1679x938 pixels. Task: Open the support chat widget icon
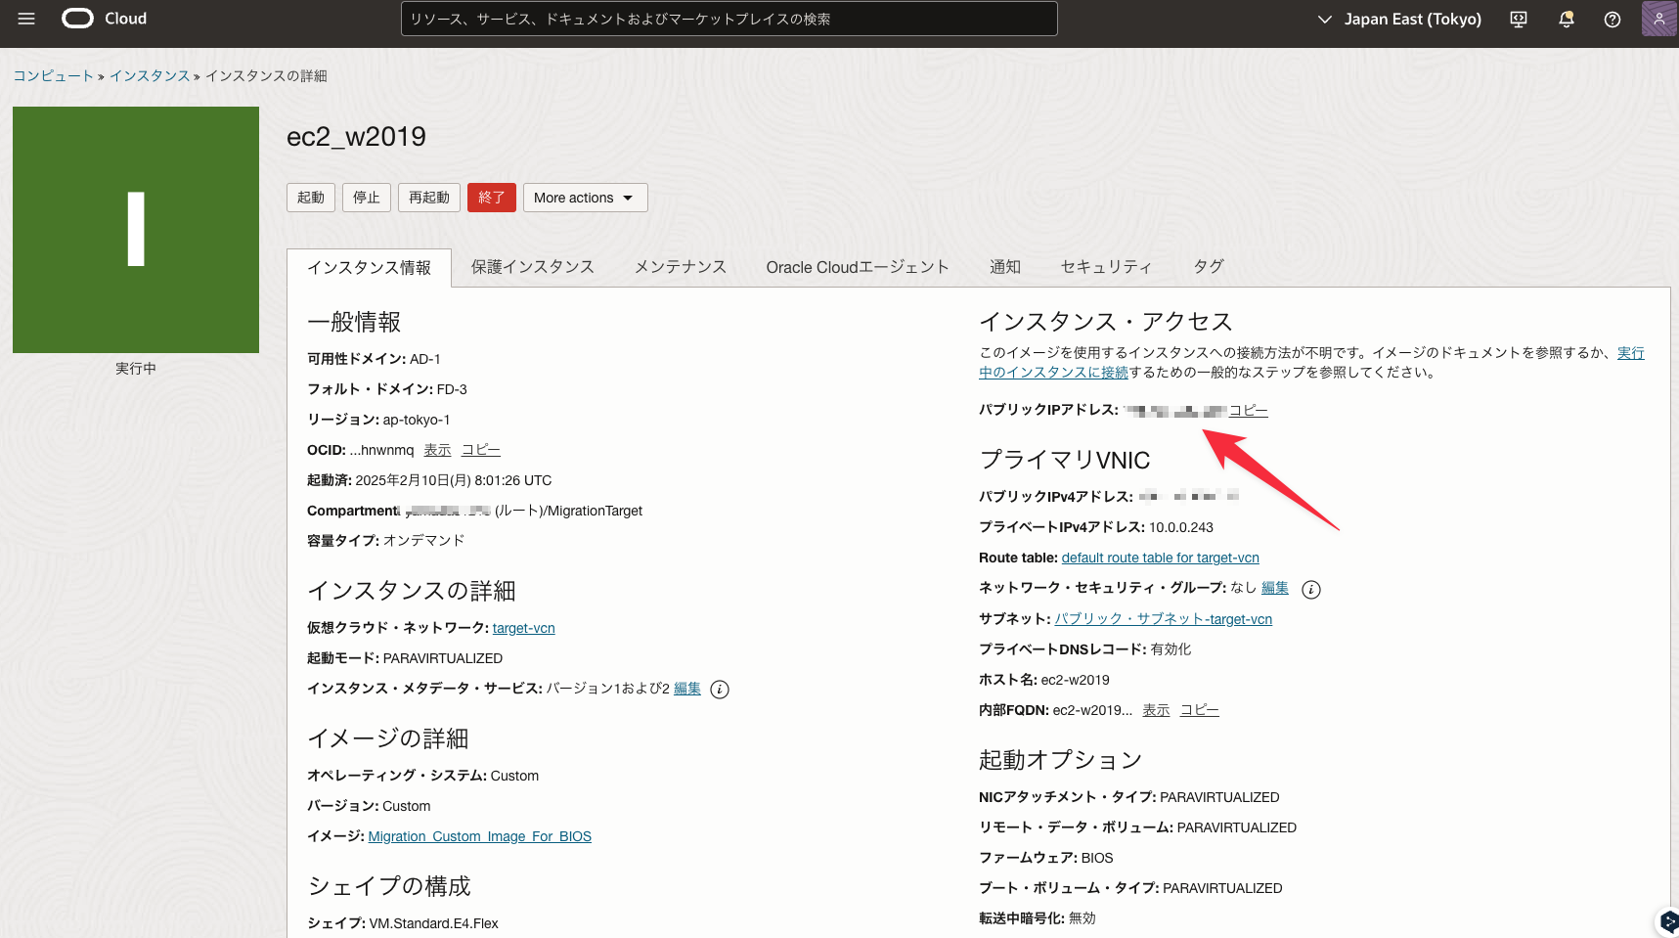click(1667, 922)
